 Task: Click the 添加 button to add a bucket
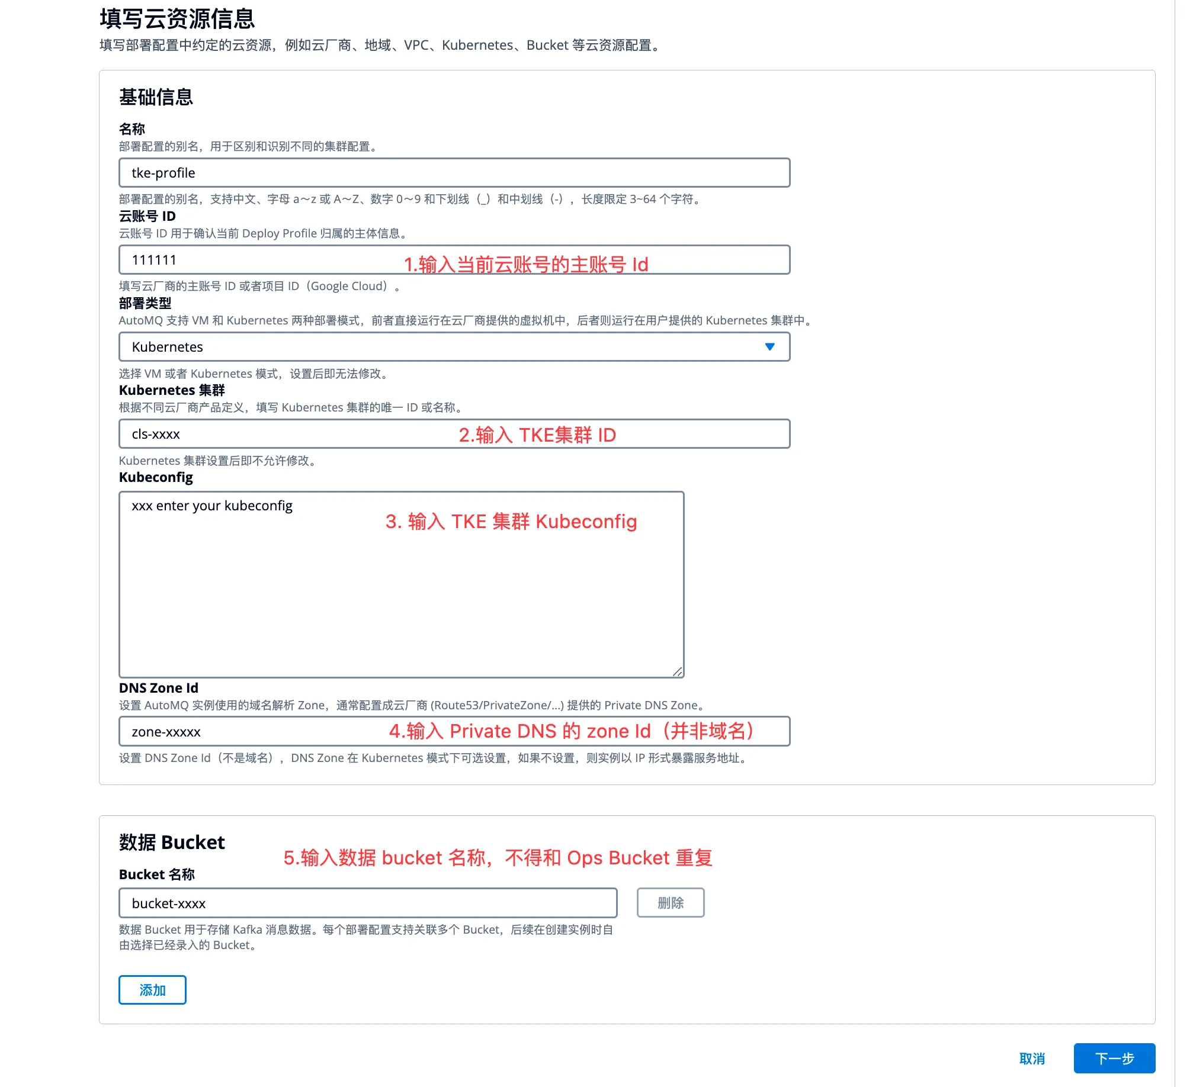pyautogui.click(x=152, y=990)
